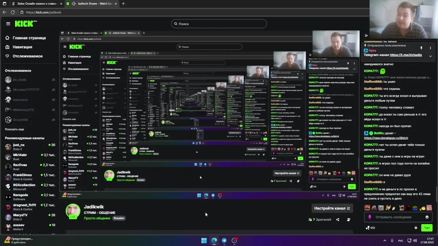Click the purple microphone badge in chat input

coord(370,217)
